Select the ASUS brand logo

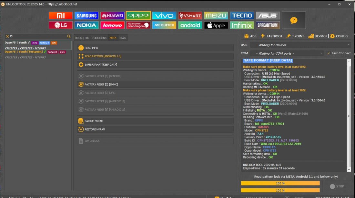click(268, 15)
